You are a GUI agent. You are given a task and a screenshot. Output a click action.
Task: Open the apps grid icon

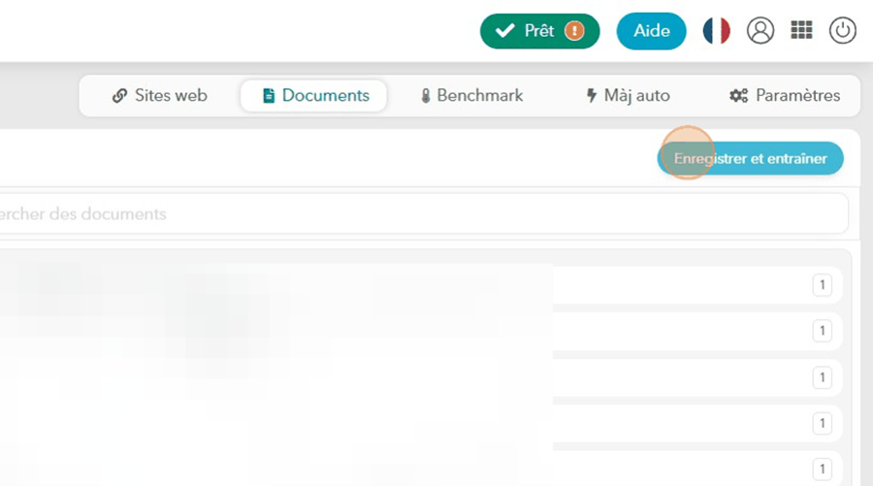pos(801,31)
